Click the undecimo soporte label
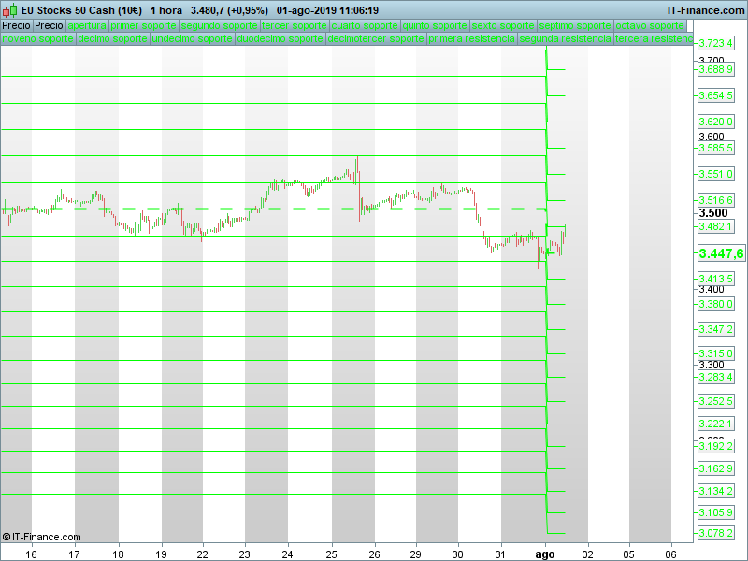This screenshot has height=561, width=748. [x=193, y=38]
